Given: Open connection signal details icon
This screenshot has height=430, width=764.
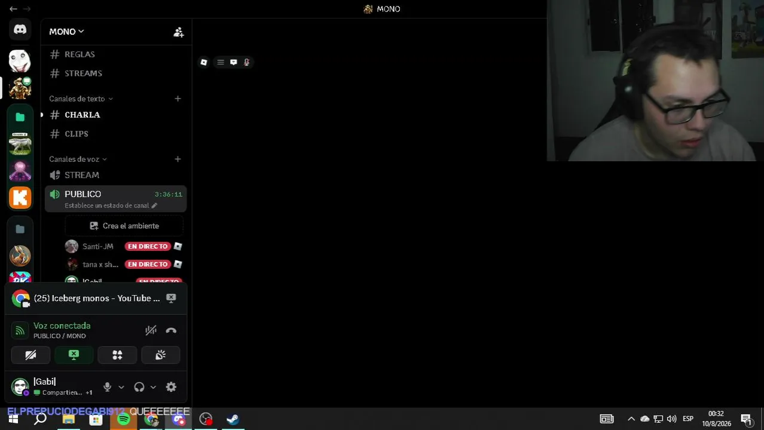Looking at the screenshot, I should coord(20,330).
